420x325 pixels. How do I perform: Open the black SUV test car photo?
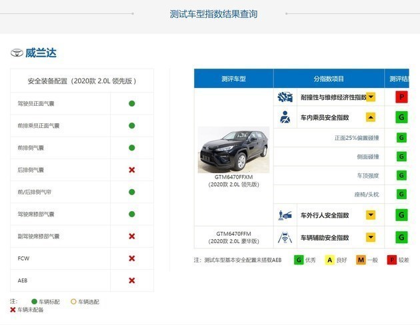233,150
